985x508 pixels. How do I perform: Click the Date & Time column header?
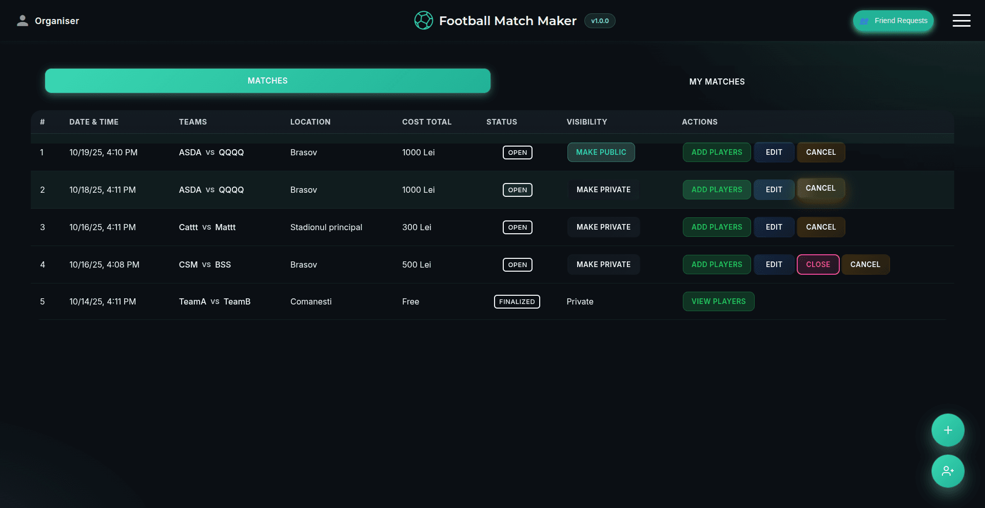(94, 122)
